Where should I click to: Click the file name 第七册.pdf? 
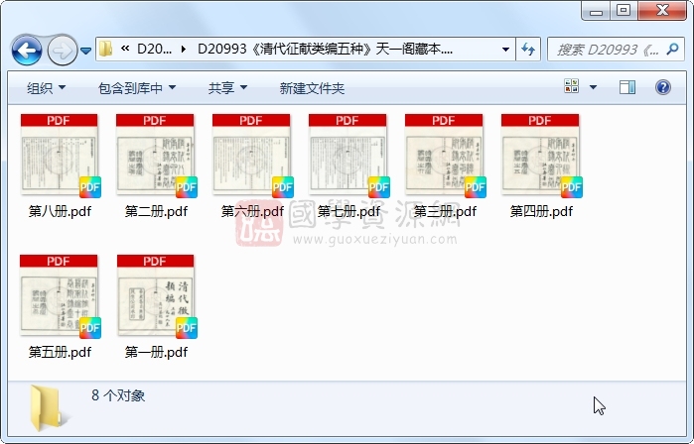click(348, 211)
